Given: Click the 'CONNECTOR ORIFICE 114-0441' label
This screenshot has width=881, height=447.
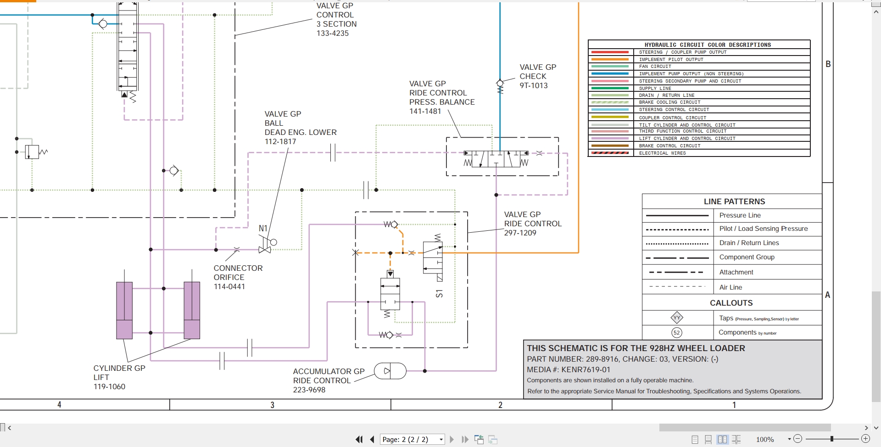Looking at the screenshot, I should click(x=238, y=277).
